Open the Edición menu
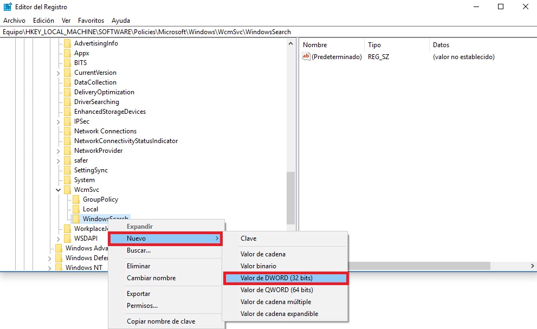The width and height of the screenshot is (537, 329). click(43, 21)
